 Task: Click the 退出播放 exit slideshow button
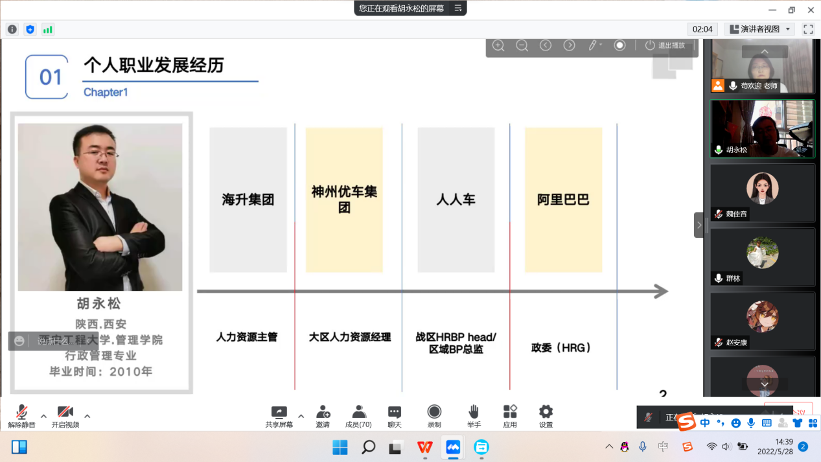pos(665,45)
